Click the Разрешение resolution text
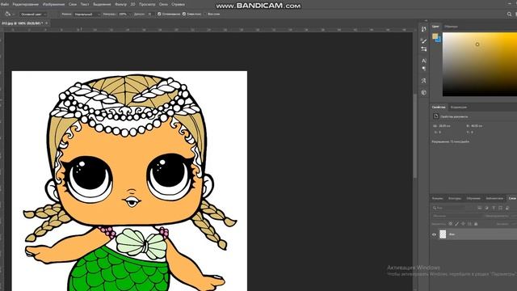Image resolution: width=517 pixels, height=291 pixels. click(451, 141)
